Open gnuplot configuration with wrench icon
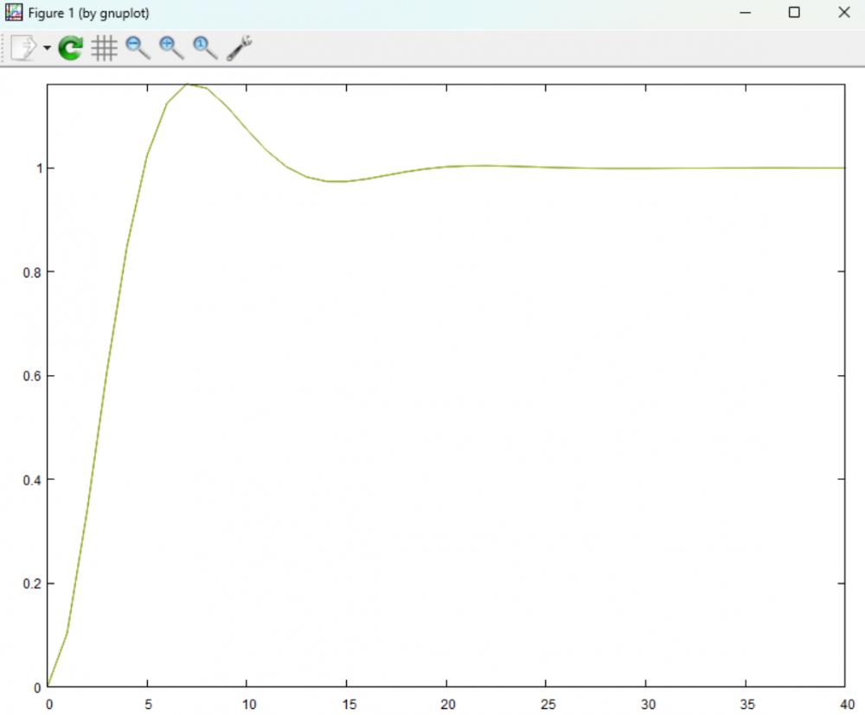The width and height of the screenshot is (865, 715). coord(239,48)
